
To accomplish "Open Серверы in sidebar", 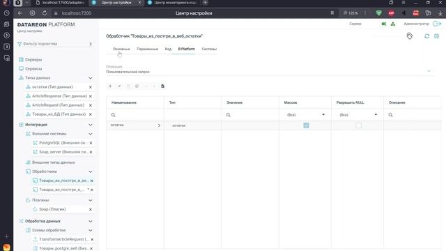I will [33, 60].
